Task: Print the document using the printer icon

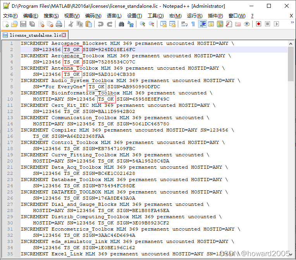Action: click(59, 24)
